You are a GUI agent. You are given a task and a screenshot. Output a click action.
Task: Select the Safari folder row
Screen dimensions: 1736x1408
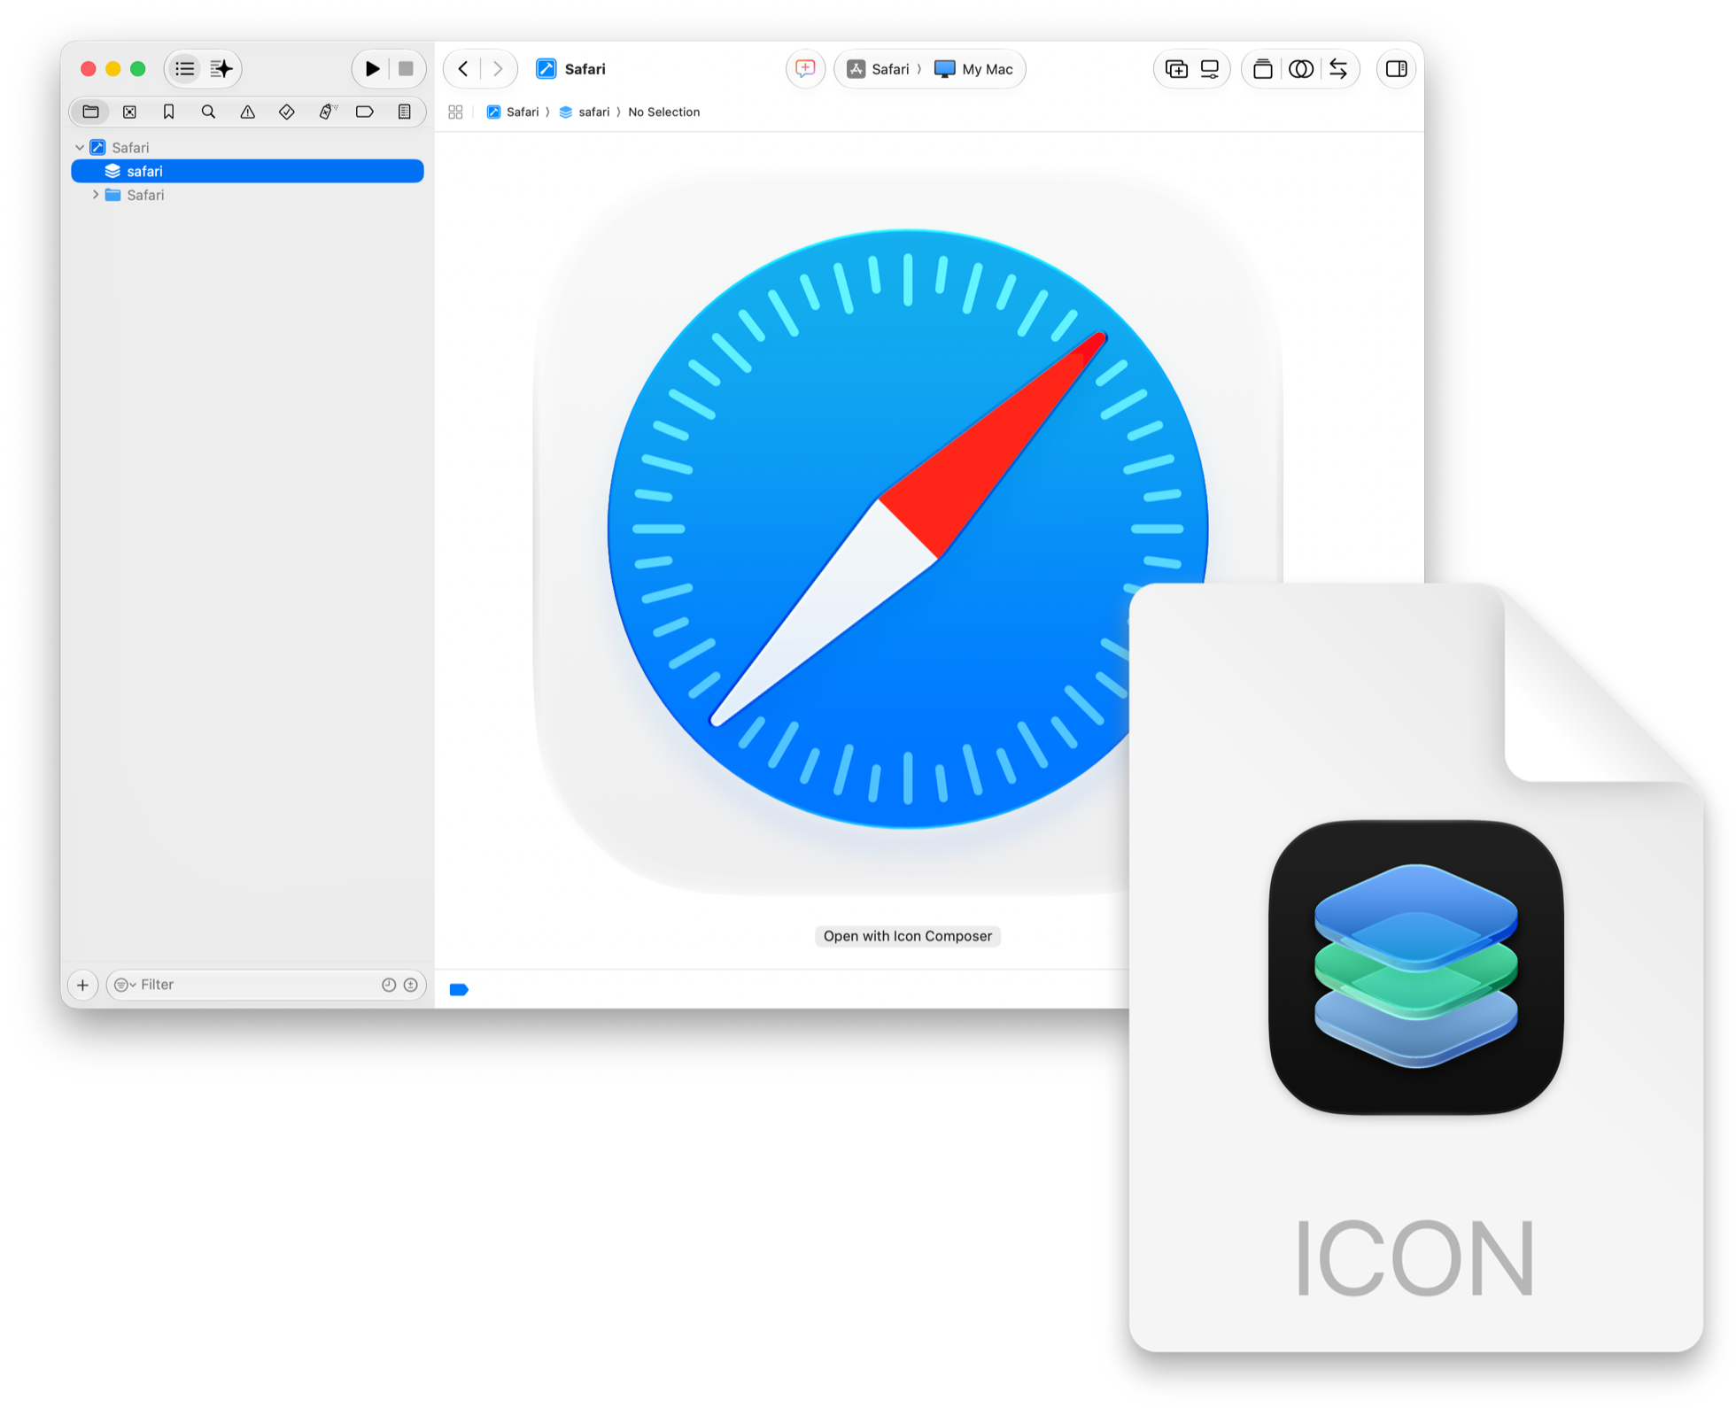(x=247, y=195)
